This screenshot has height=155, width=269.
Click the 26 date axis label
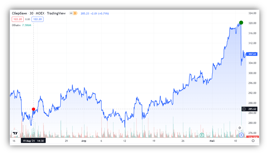(x=183, y=141)
